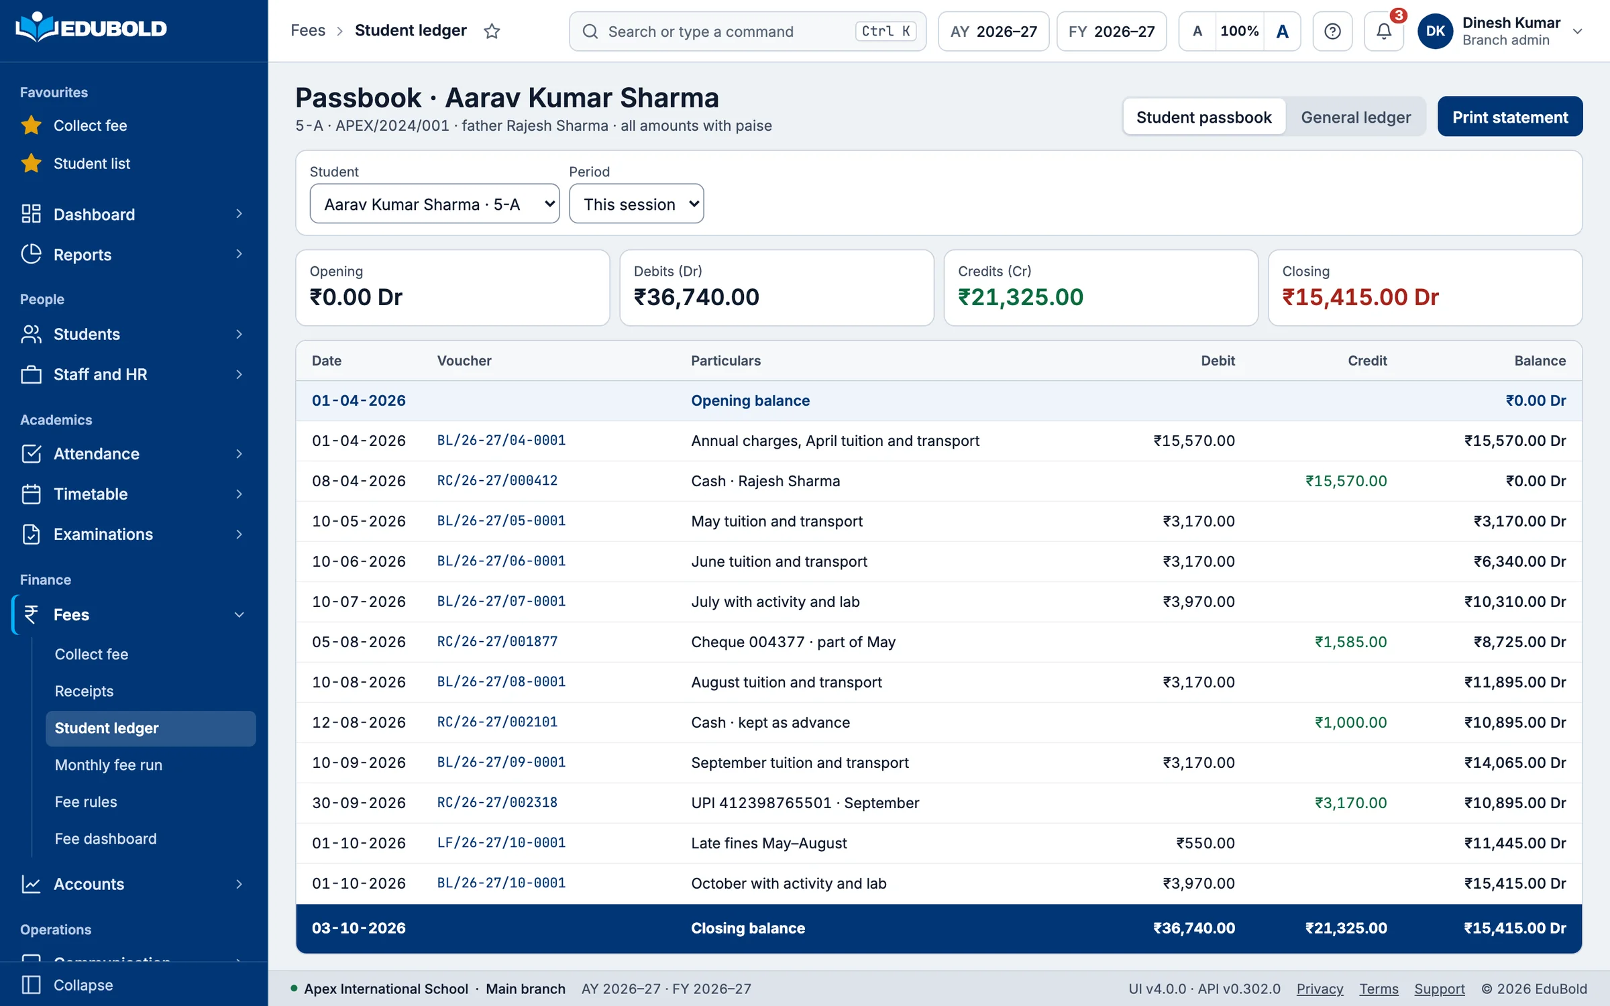Click the Staff and HR briefcase icon
The image size is (1610, 1006).
tap(31, 374)
